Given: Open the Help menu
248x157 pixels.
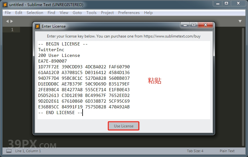Looking at the screenshot, I should coord(148,13).
